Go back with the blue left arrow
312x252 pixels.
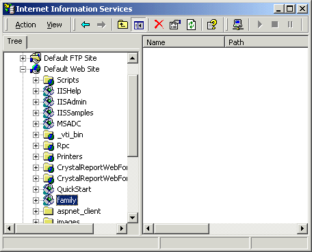tap(86, 25)
